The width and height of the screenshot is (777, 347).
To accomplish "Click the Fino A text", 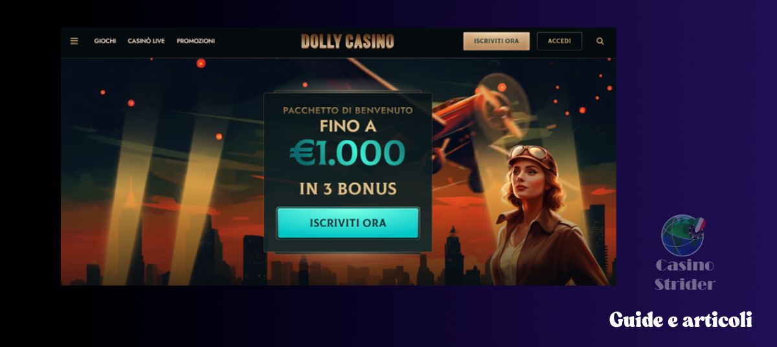I will point(348,126).
